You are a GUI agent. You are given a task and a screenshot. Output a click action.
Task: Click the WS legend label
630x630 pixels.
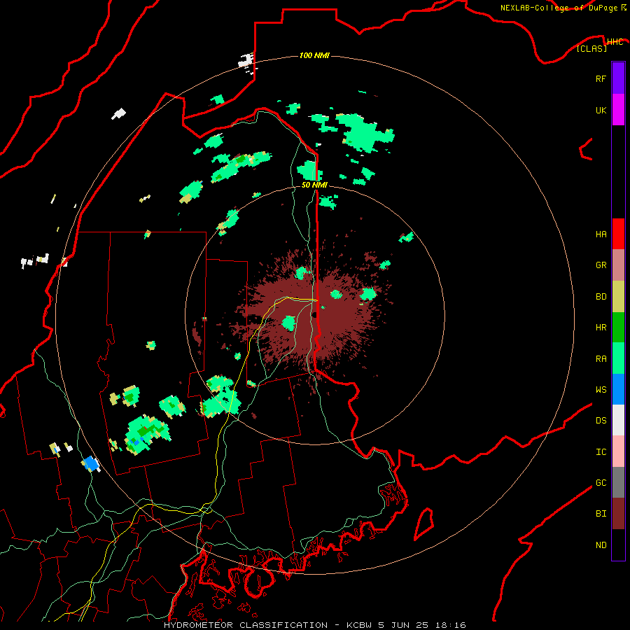coord(601,390)
